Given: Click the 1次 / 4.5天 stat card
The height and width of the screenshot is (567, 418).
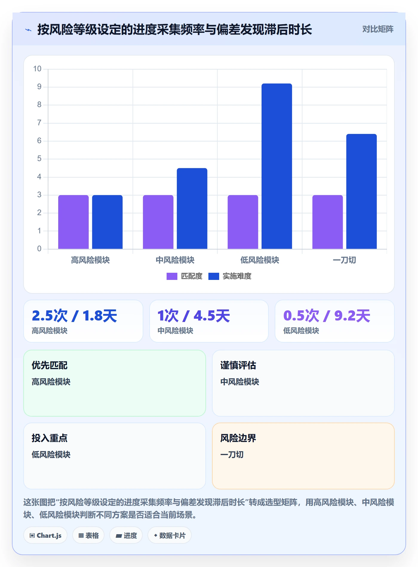Looking at the screenshot, I should click(209, 321).
